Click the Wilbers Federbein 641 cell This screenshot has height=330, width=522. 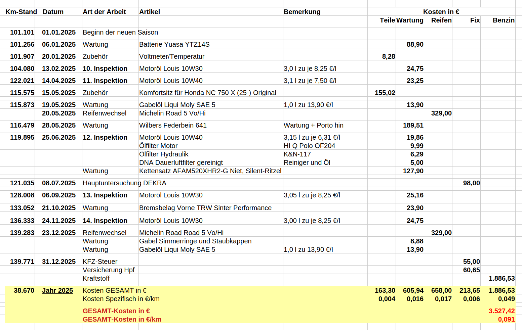click(x=173, y=125)
